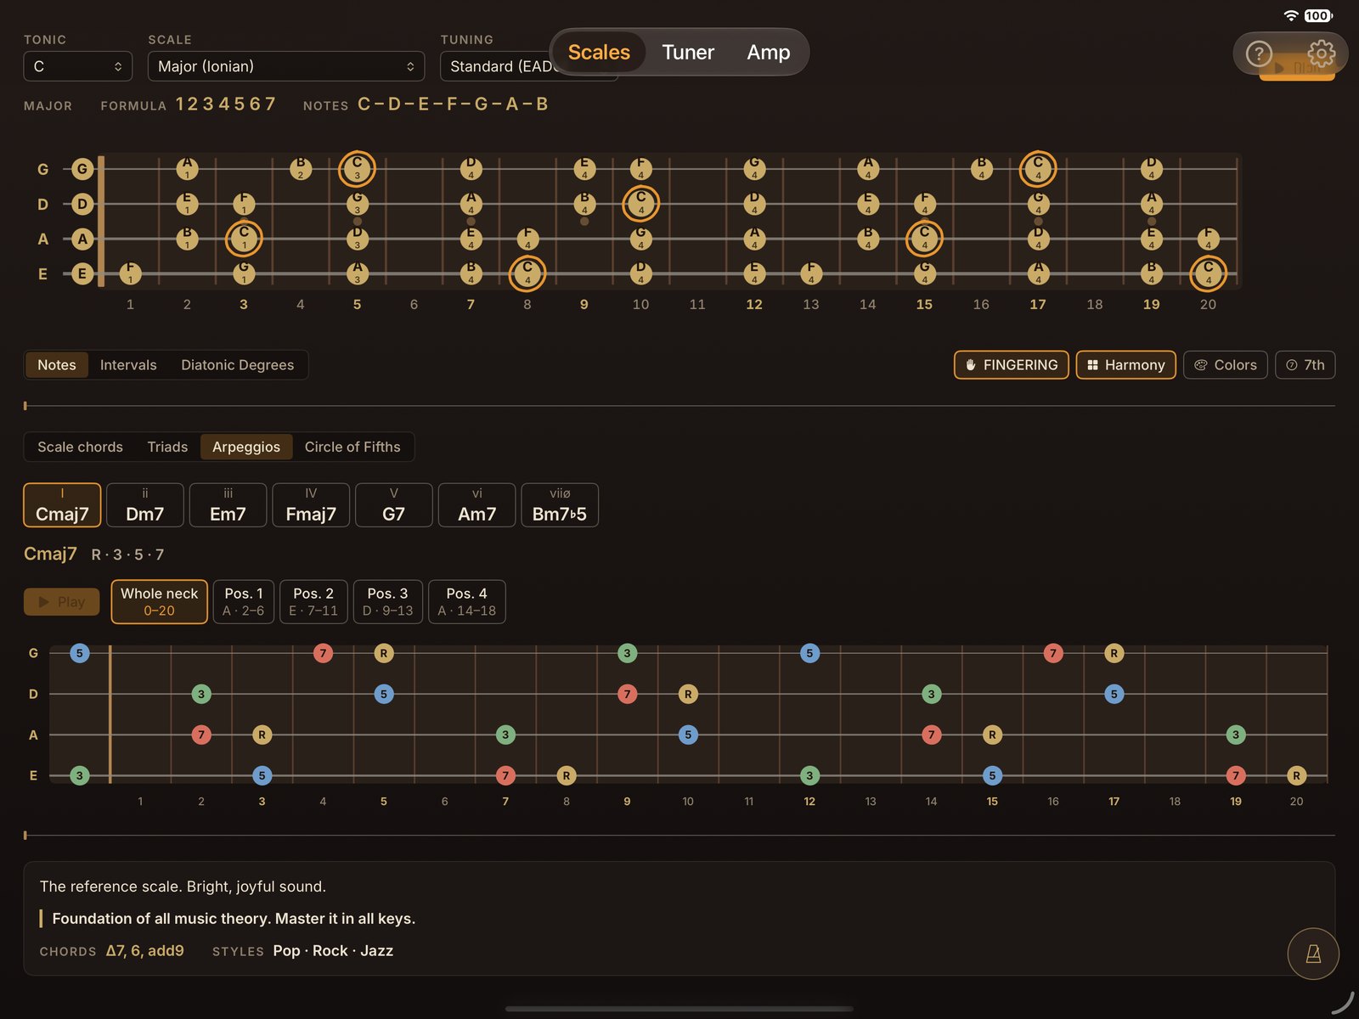The image size is (1359, 1019).
Task: Toggle the Harmony option
Action: tap(1125, 365)
